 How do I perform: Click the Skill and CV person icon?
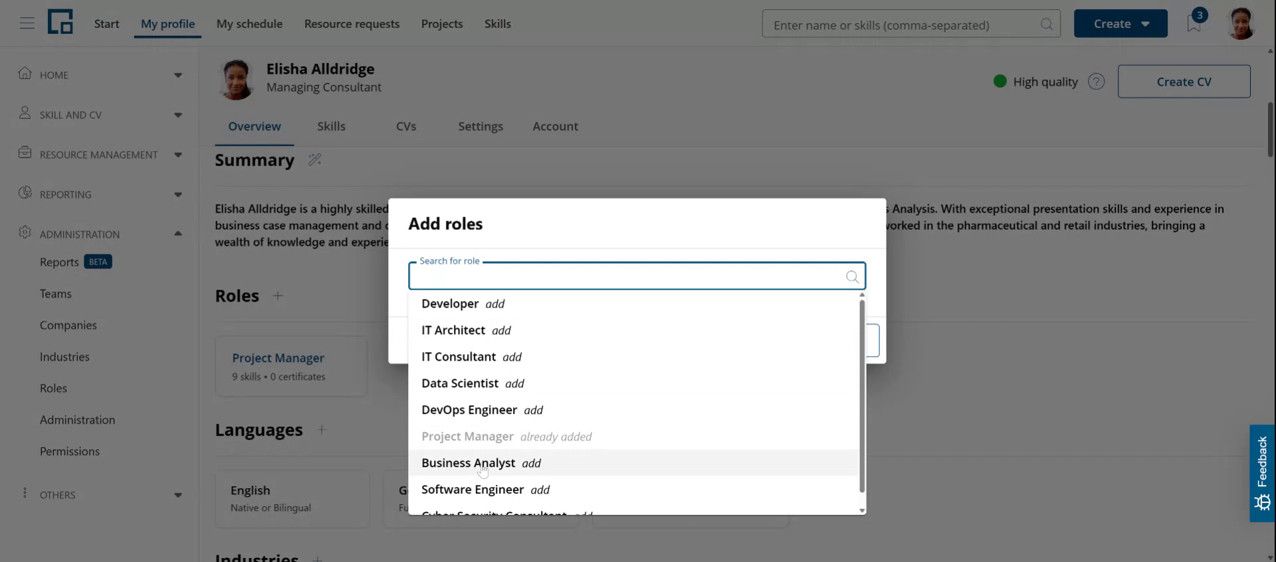point(25,113)
